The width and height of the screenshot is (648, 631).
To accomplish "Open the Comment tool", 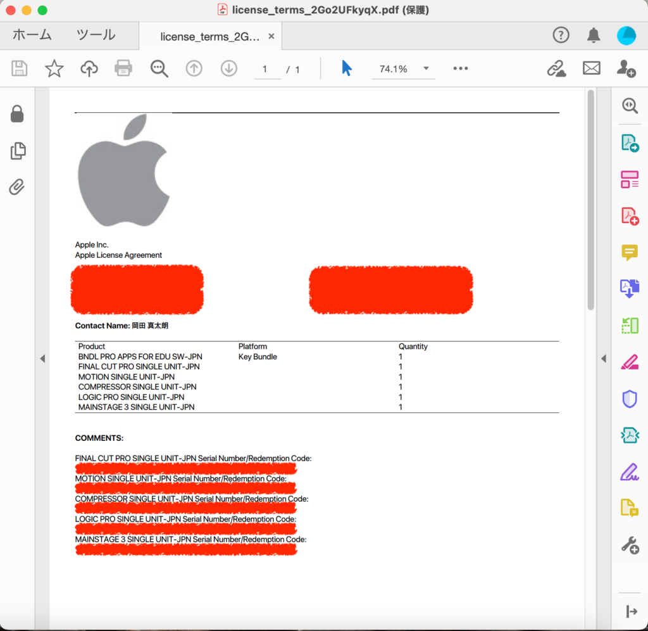I will (630, 252).
